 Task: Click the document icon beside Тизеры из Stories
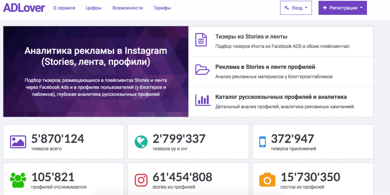coord(201,40)
